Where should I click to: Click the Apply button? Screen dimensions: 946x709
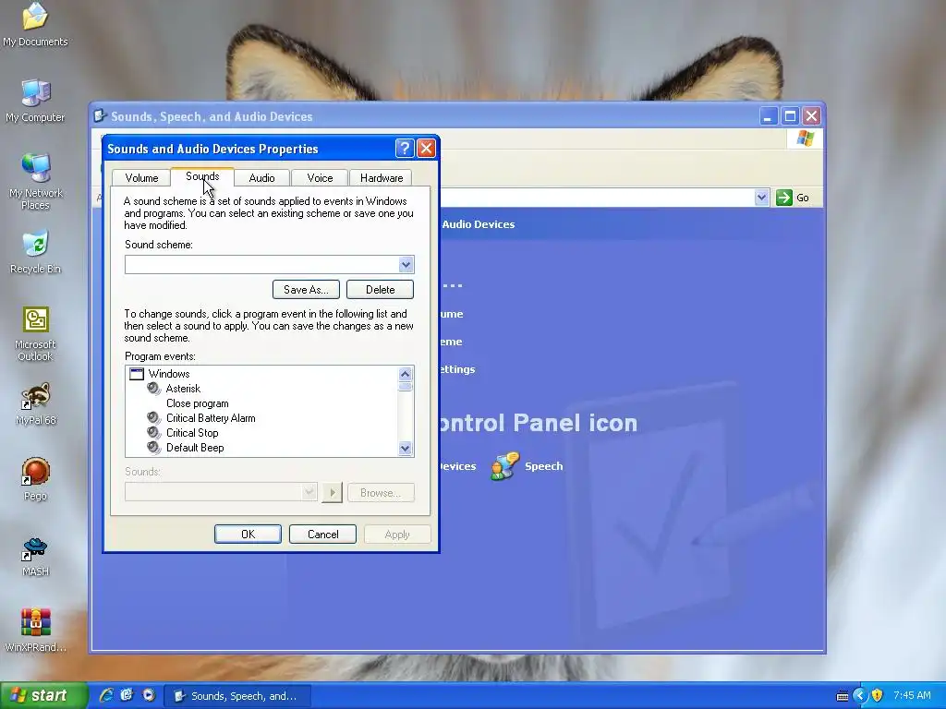(397, 535)
